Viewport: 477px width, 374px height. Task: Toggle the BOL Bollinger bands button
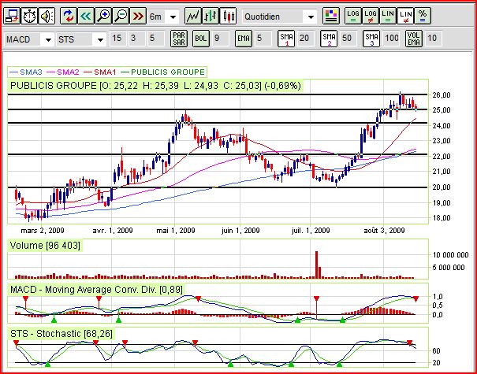coord(201,39)
